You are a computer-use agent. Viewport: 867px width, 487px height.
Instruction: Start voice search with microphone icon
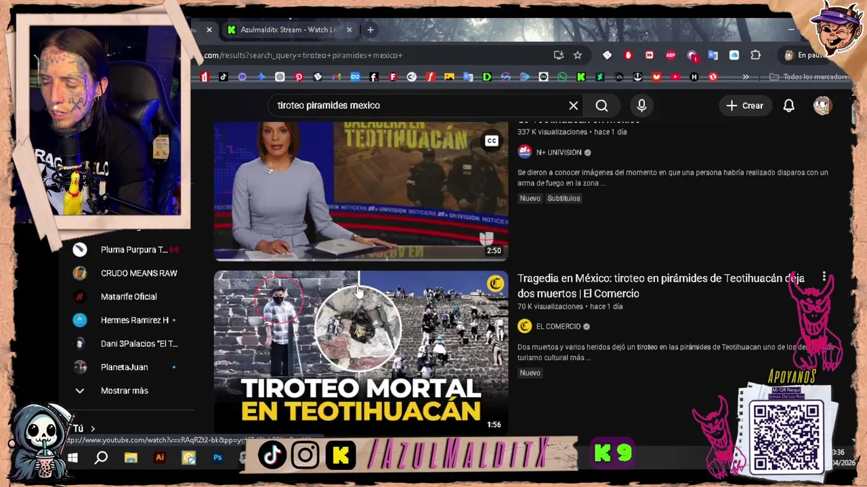click(x=641, y=106)
